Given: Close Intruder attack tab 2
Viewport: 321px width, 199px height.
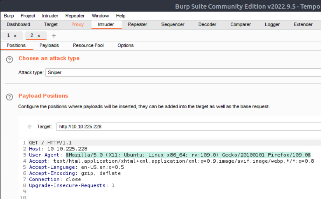Looking at the screenshot, I should [39, 36].
